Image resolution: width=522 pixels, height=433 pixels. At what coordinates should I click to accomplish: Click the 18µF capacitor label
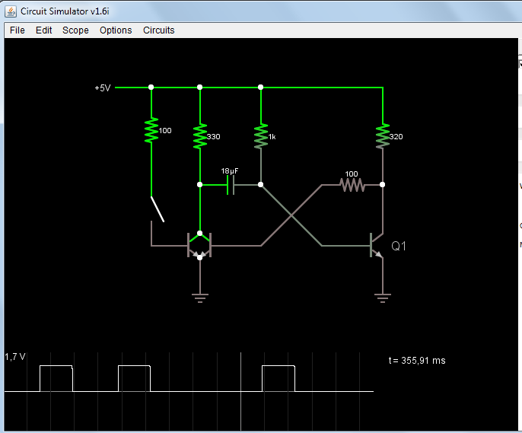click(230, 171)
